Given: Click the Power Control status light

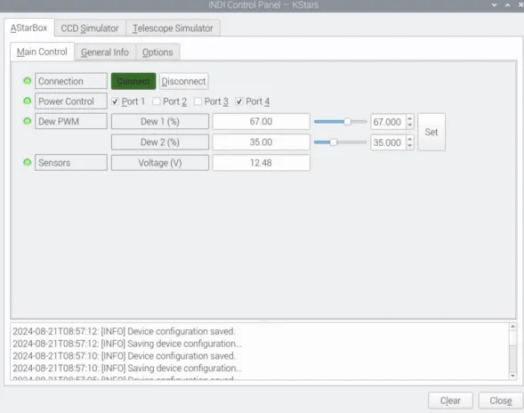Looking at the screenshot, I should (x=27, y=101).
